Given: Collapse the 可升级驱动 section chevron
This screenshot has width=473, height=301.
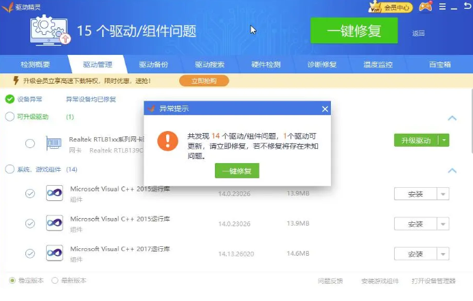Looking at the screenshot, I should [x=452, y=118].
